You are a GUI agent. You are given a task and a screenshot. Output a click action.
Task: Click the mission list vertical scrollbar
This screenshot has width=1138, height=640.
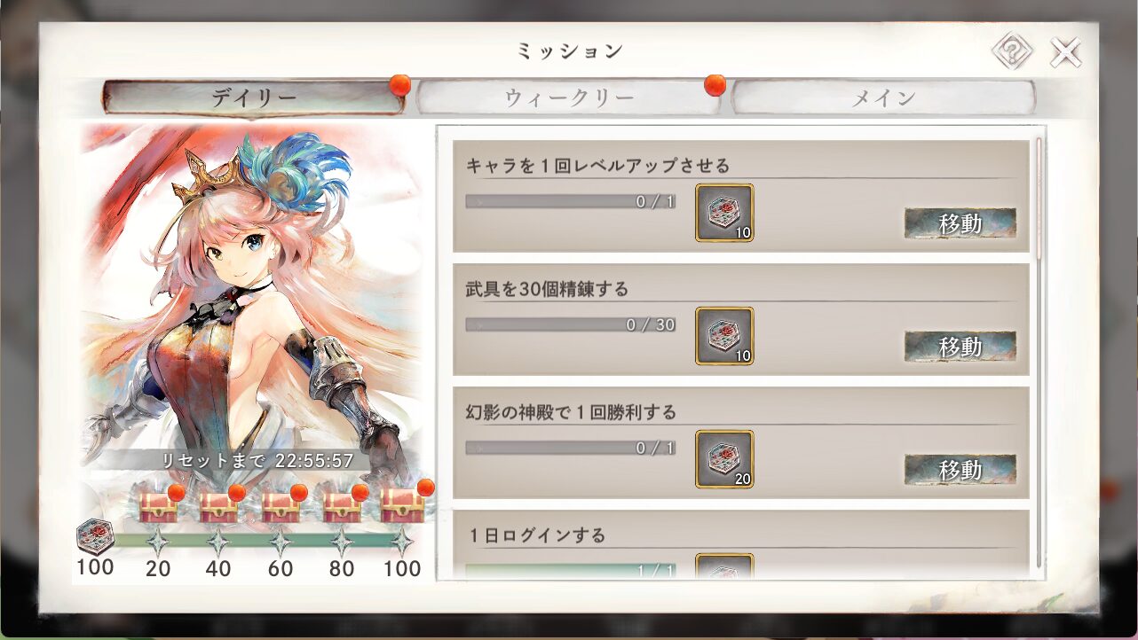(1039, 355)
